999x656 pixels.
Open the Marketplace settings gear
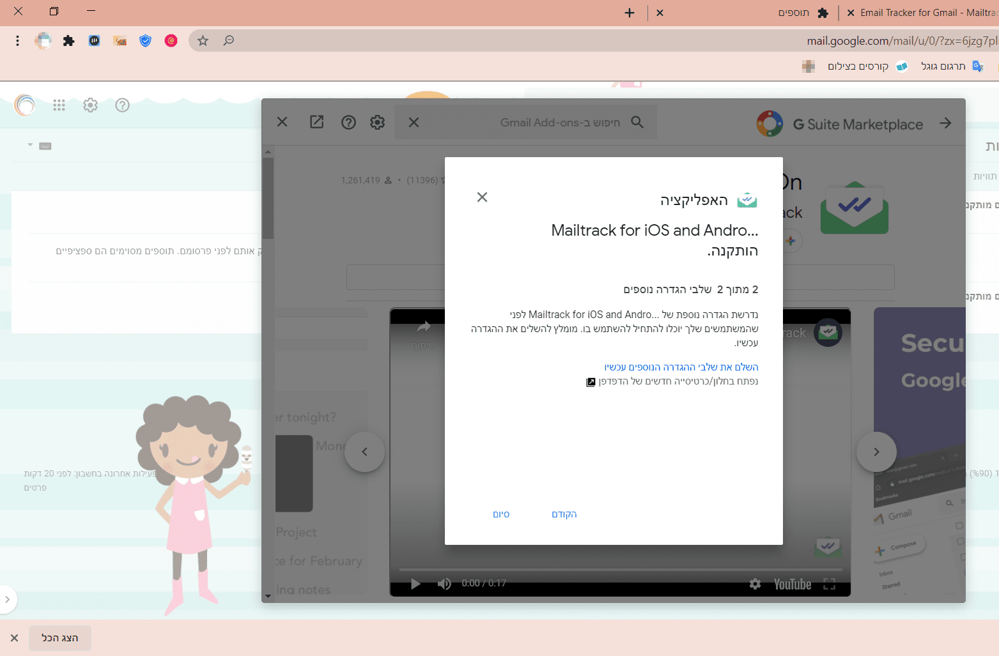(377, 122)
